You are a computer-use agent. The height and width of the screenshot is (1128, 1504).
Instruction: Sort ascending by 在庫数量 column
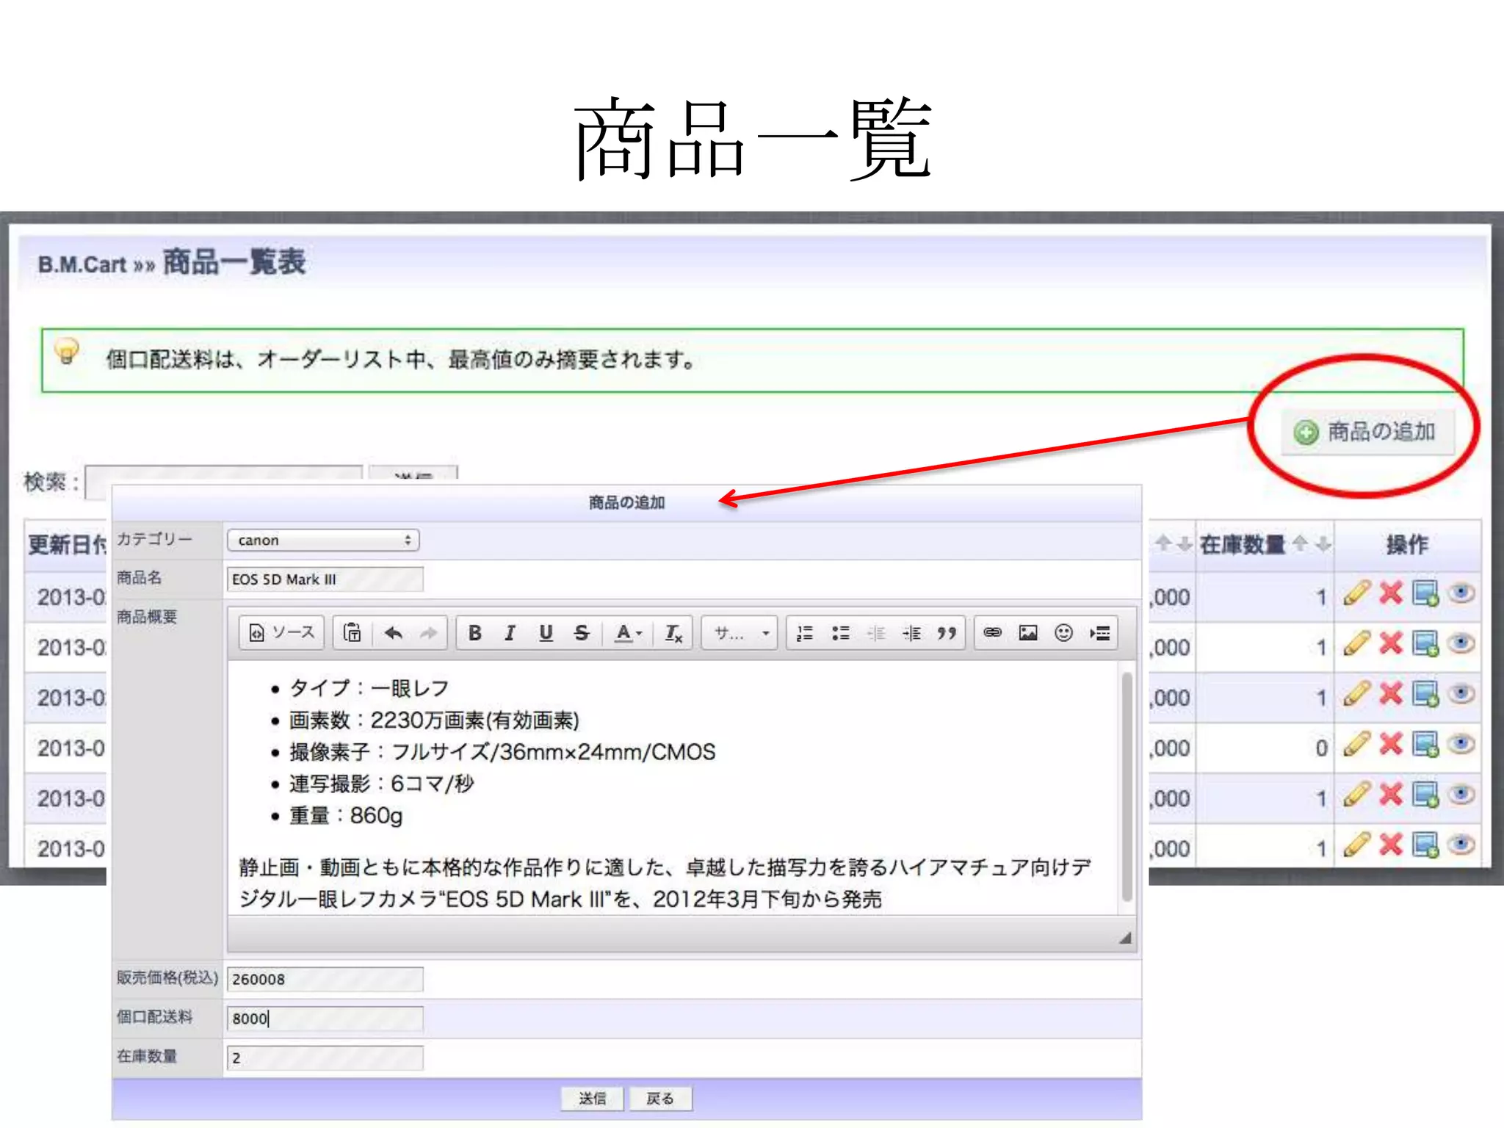[x=1300, y=543]
